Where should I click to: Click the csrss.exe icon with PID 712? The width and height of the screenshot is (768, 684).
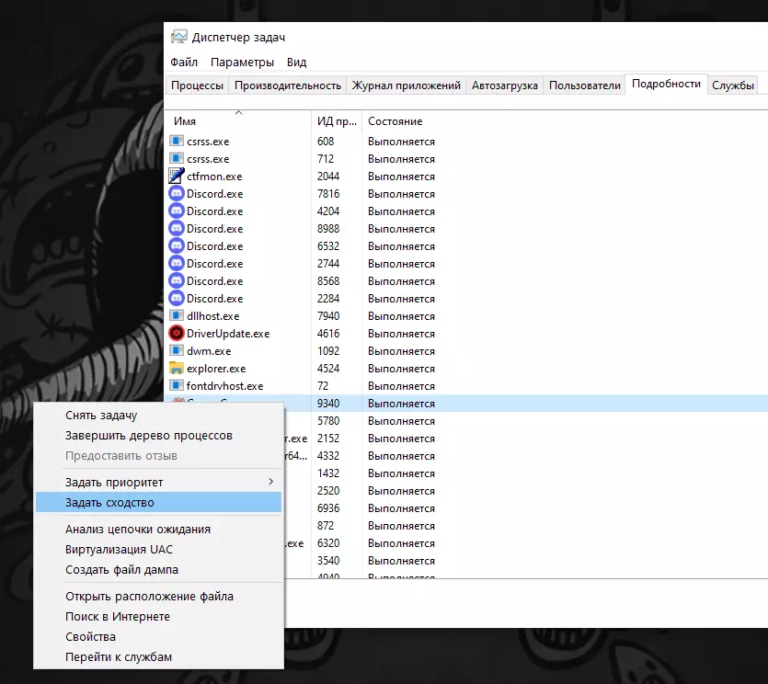tap(177, 159)
